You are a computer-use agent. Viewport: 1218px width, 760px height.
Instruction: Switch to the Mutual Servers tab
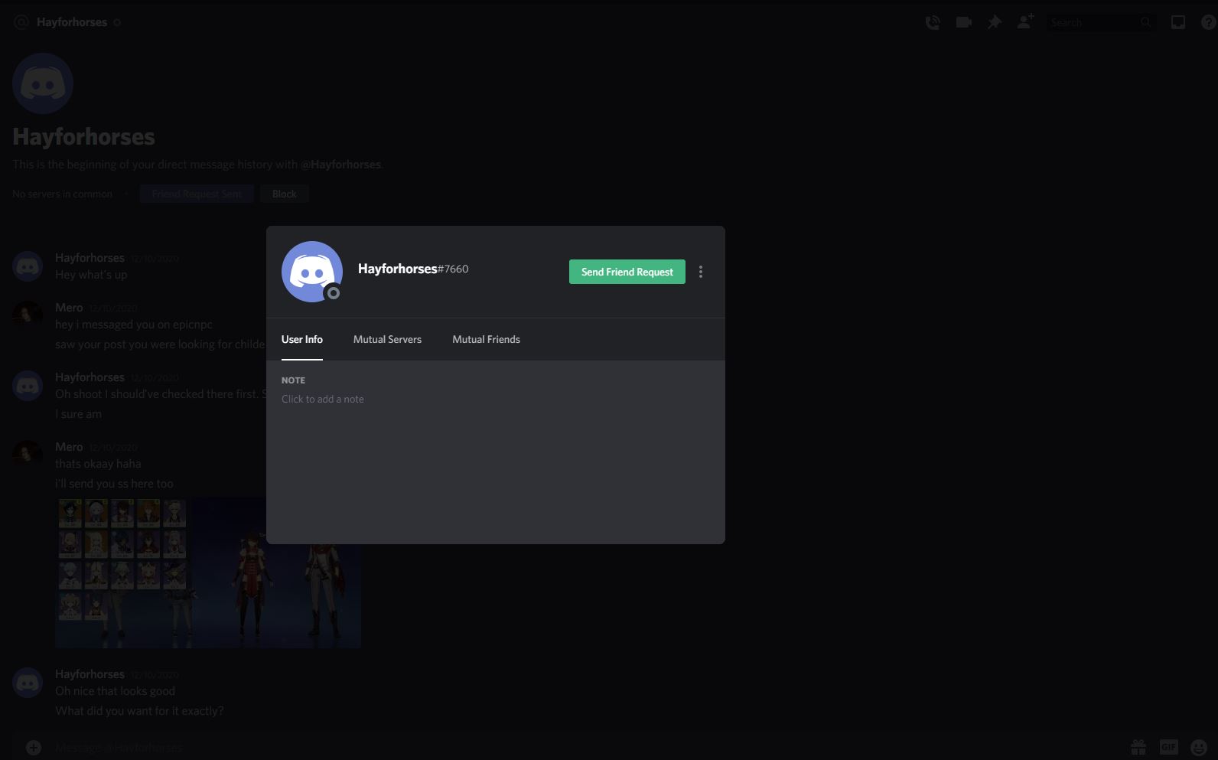(x=387, y=339)
